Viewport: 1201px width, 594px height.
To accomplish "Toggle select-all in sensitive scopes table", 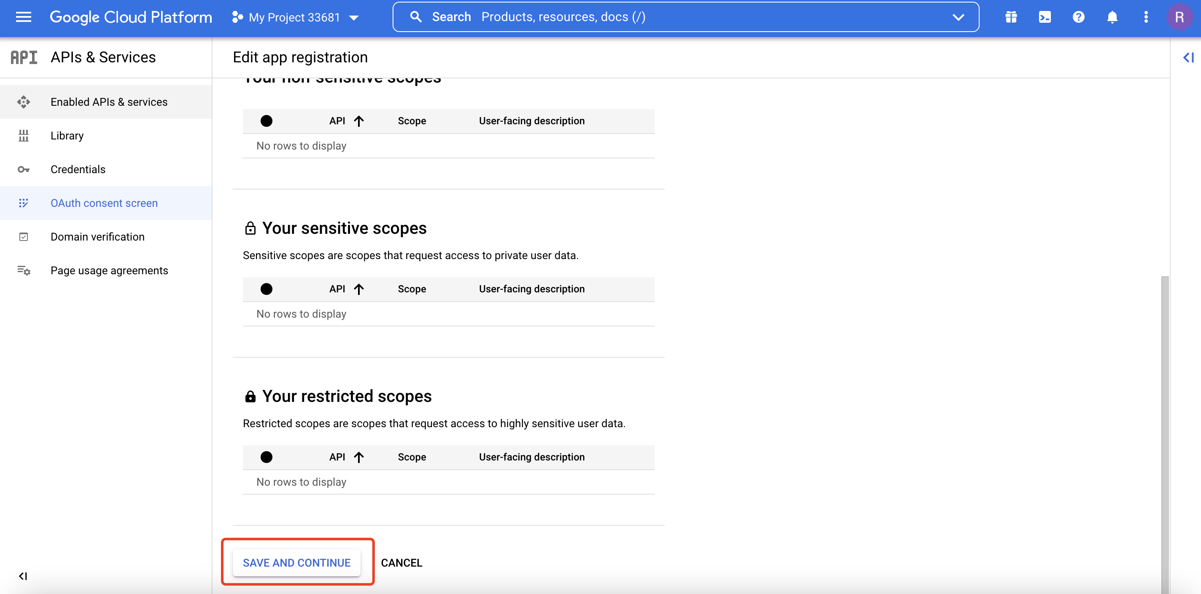I will coord(266,289).
